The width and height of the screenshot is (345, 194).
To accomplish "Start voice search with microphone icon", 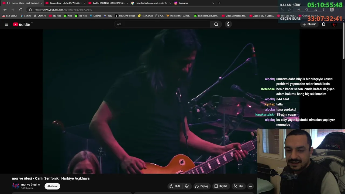I will (228, 24).
